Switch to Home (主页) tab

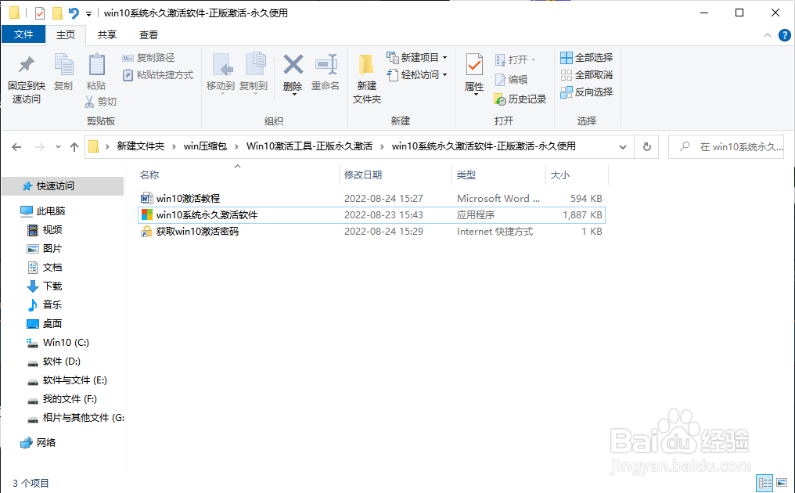click(66, 34)
